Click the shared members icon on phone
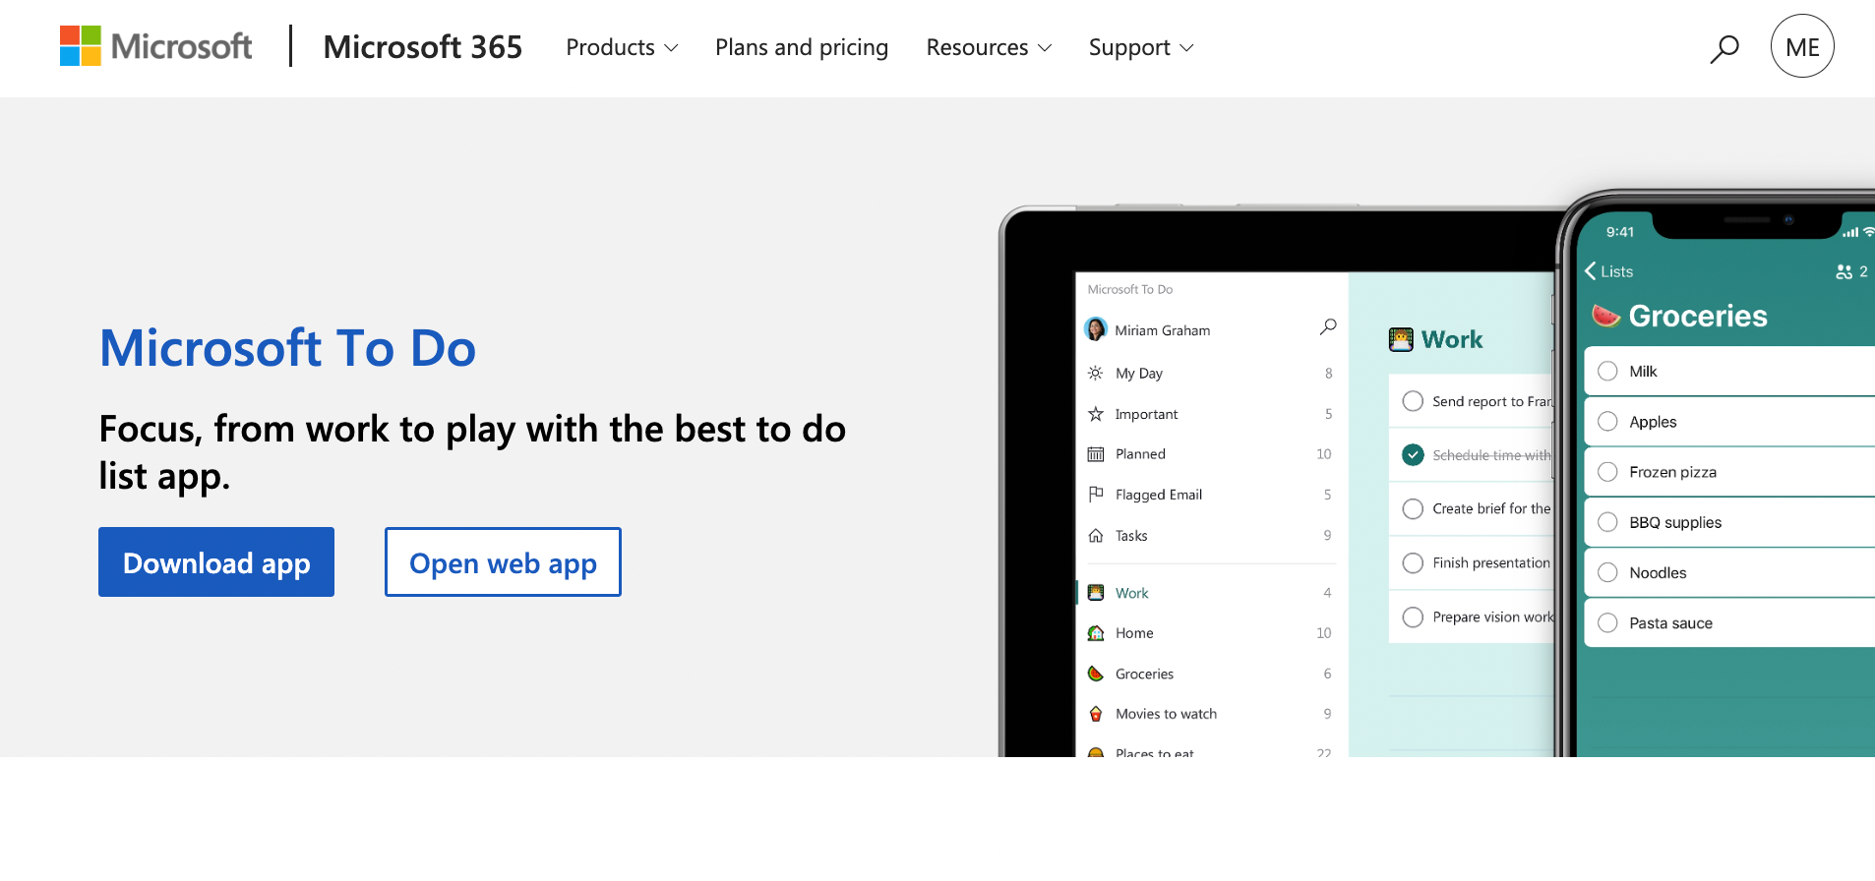Screen dimensions: 1875x881 [x=1844, y=272]
